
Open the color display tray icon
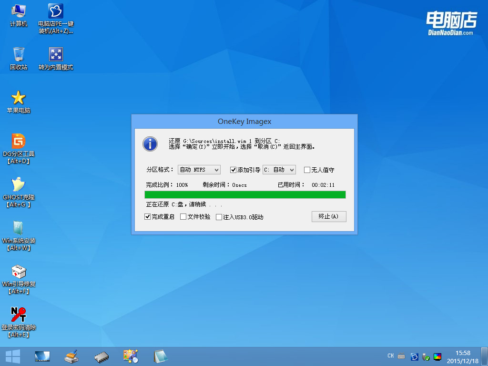click(437, 356)
